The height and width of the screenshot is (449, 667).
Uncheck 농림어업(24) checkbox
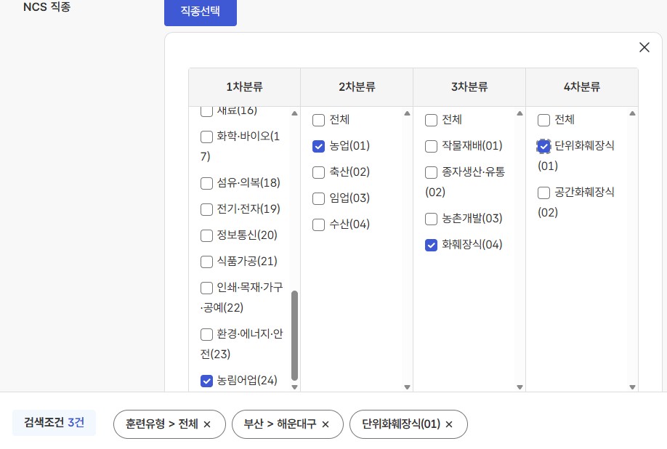click(207, 380)
